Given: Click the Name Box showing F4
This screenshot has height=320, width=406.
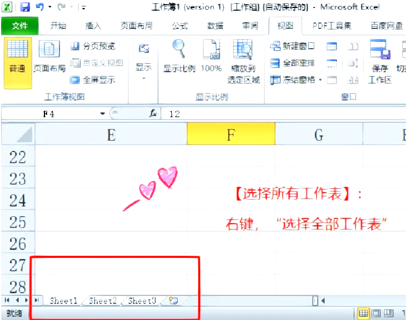Looking at the screenshot, I should coord(49,114).
